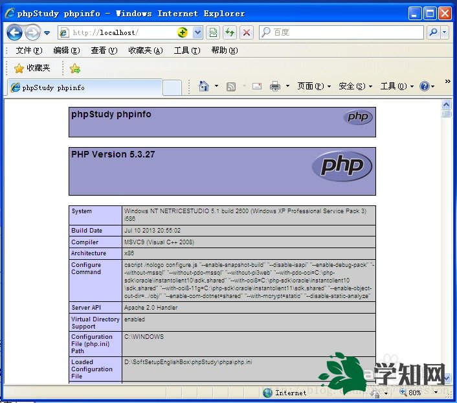Click the Baidu search box

click(341, 32)
